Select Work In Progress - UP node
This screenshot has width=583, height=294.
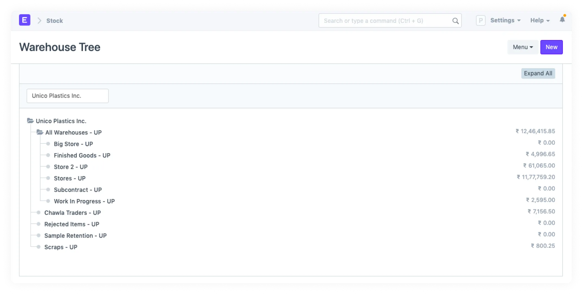point(84,201)
